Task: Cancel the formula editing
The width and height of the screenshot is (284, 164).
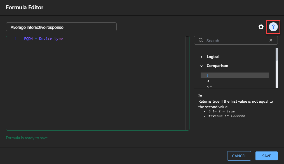Action: [x=239, y=156]
